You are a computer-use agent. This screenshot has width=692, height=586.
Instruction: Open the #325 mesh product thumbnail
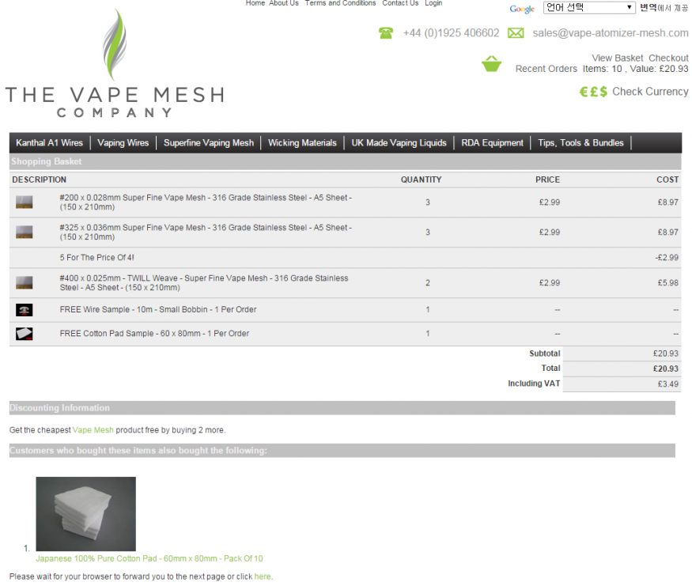[x=25, y=232]
